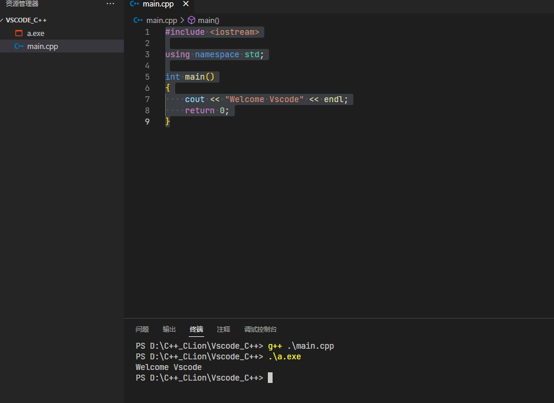Close the main.cpp editor tab
Image resolution: width=554 pixels, height=403 pixels.
(186, 4)
